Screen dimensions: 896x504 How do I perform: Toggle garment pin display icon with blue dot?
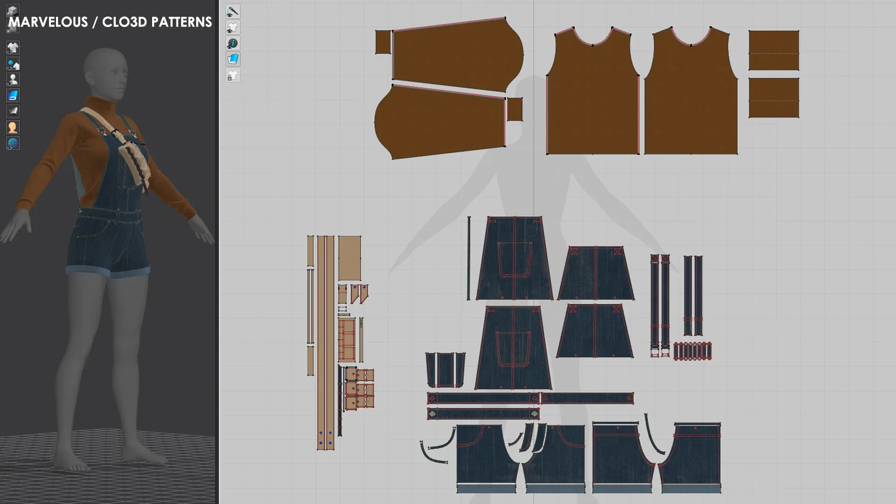(x=13, y=63)
